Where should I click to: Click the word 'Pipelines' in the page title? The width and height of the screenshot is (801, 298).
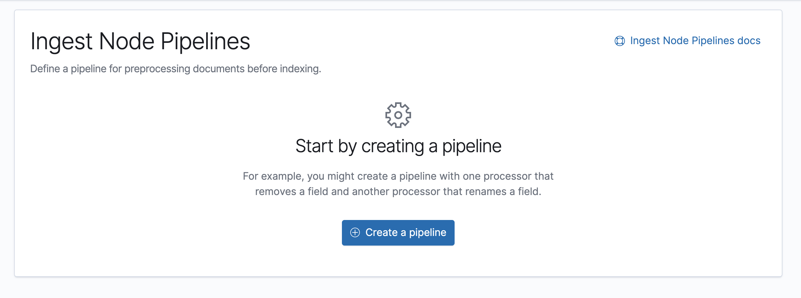[205, 42]
